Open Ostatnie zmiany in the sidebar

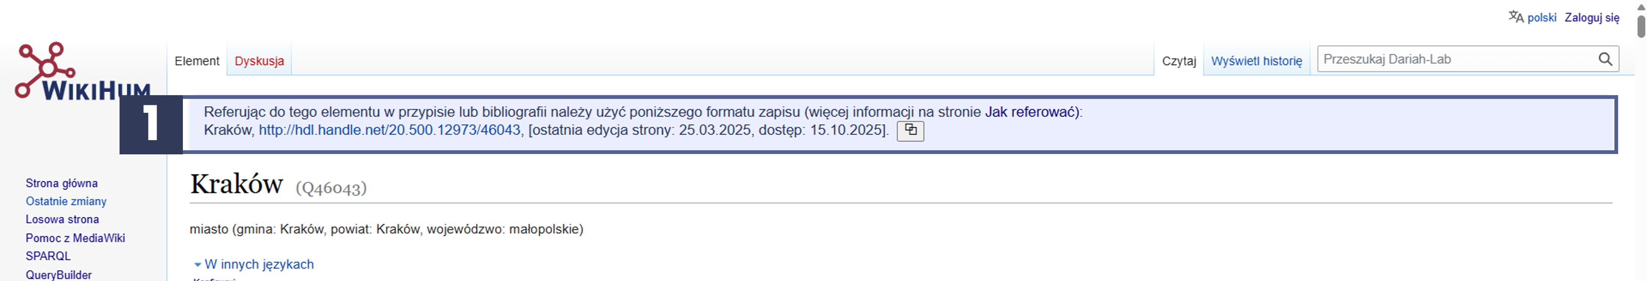click(x=66, y=201)
